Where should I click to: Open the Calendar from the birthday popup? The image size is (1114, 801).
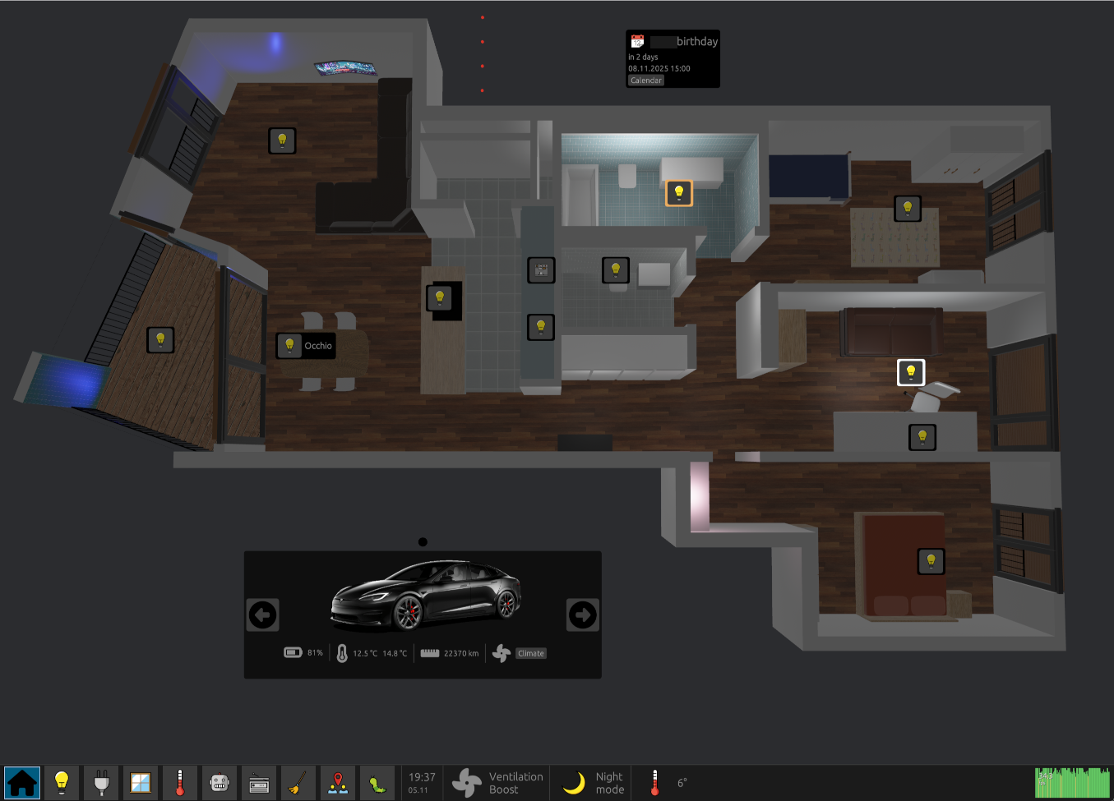(645, 80)
